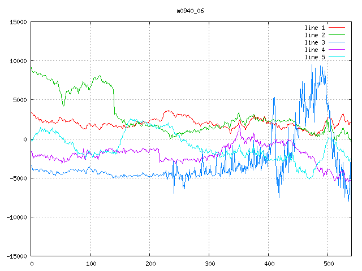Select the 'line 1' legend label

(314, 28)
